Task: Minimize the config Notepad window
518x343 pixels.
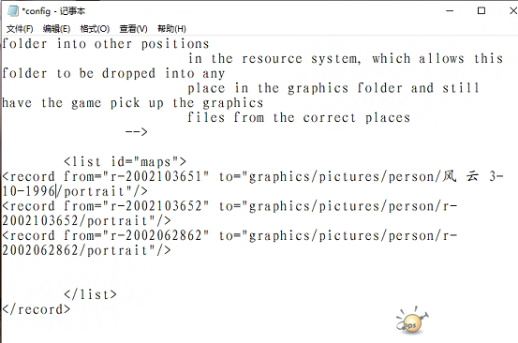Action: point(450,11)
